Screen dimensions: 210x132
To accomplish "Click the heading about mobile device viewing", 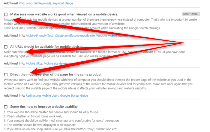I will pos(64,14).
